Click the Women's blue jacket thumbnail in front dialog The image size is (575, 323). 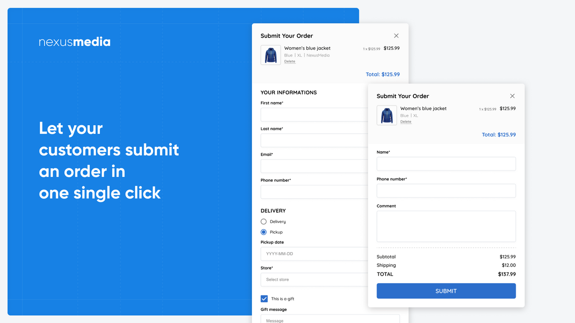(386, 115)
